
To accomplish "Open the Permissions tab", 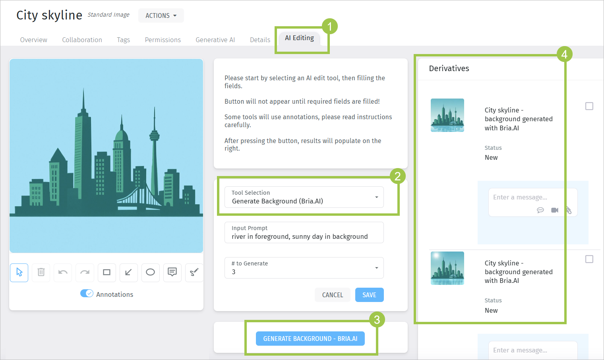I will coord(163,40).
